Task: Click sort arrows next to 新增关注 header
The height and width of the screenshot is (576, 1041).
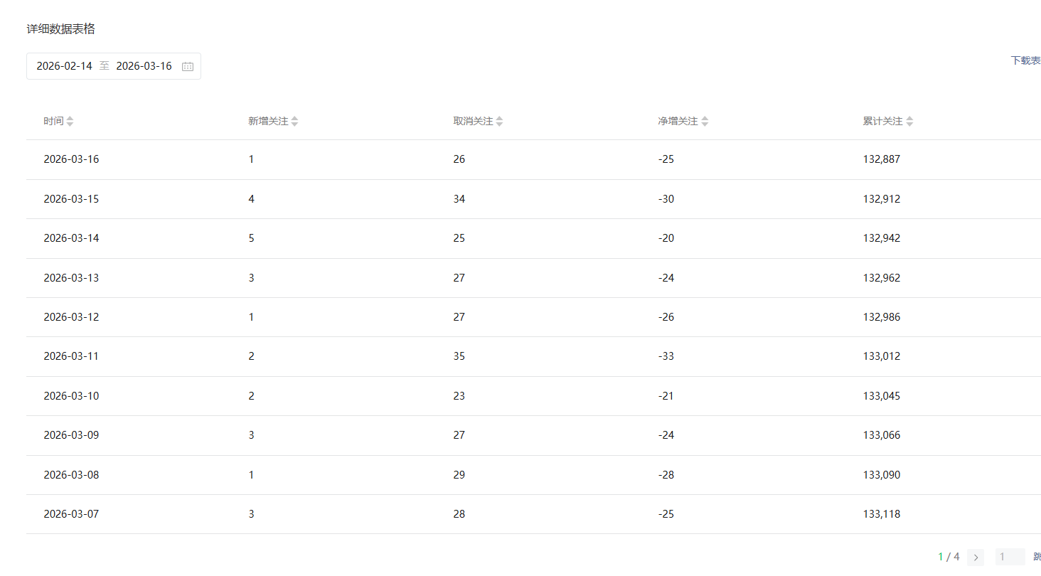Action: coord(294,122)
